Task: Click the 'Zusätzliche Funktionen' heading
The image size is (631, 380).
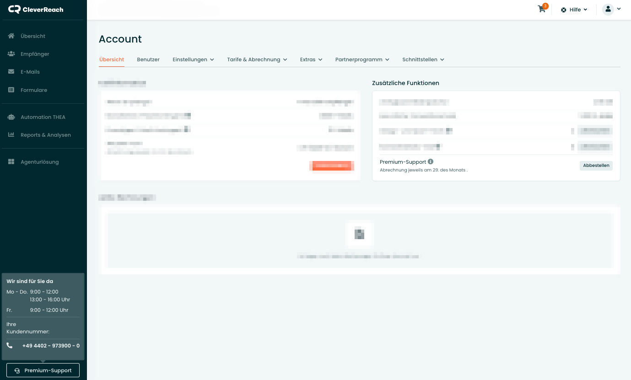Action: coord(406,83)
